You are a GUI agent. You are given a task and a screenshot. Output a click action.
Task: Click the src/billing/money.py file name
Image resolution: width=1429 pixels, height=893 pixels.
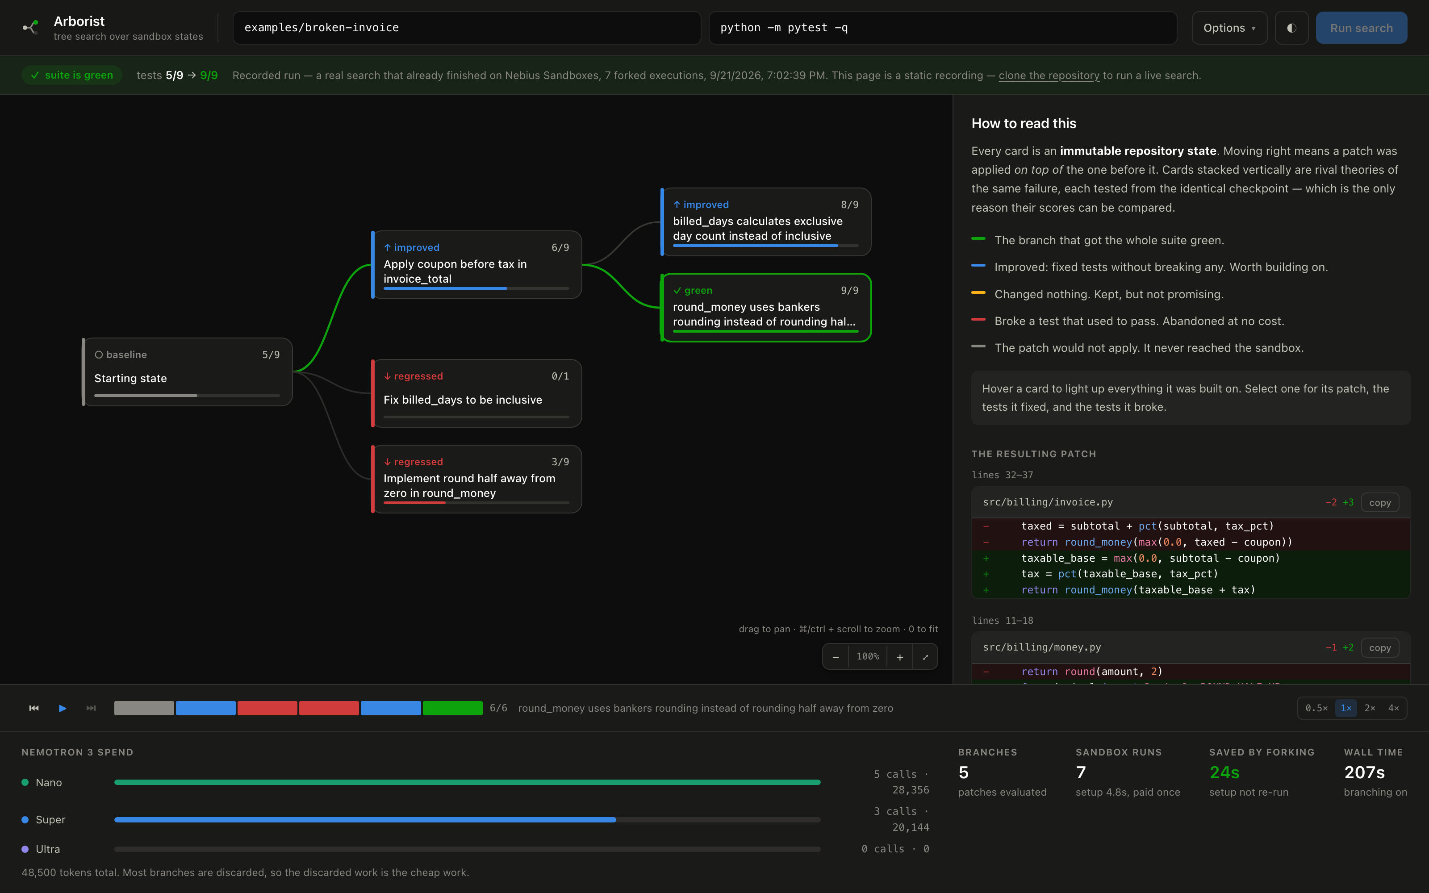click(1042, 647)
